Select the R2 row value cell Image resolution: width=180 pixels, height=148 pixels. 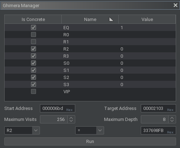point(147,49)
